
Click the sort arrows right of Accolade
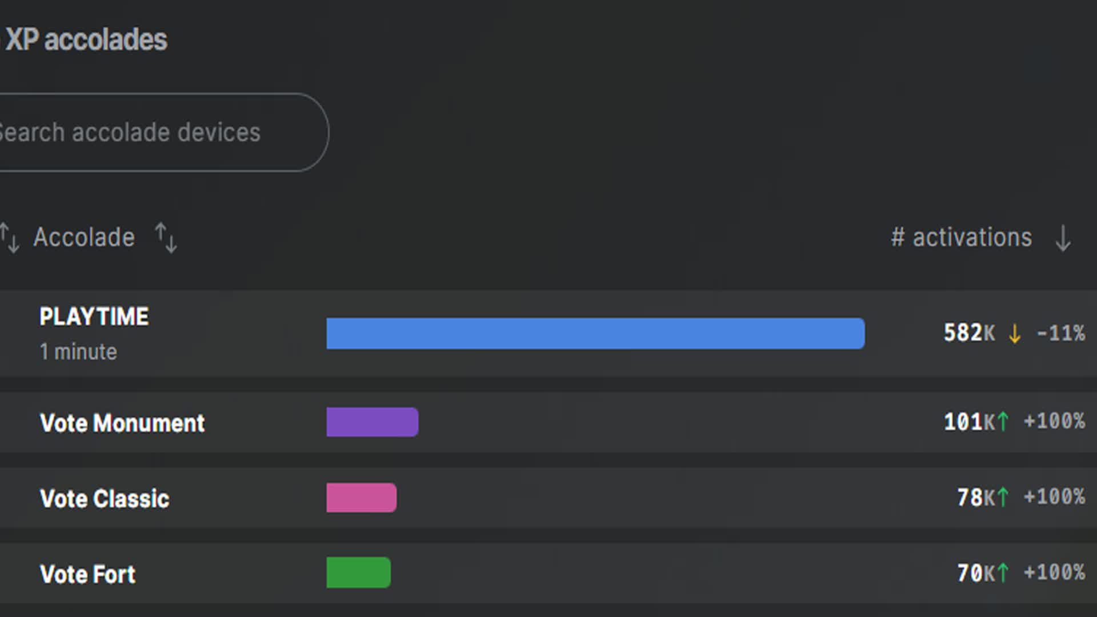coord(166,238)
